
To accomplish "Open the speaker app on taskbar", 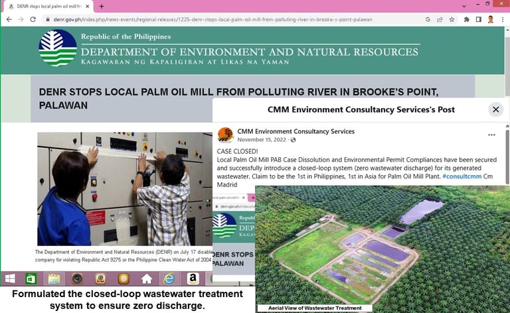I will (78, 279).
